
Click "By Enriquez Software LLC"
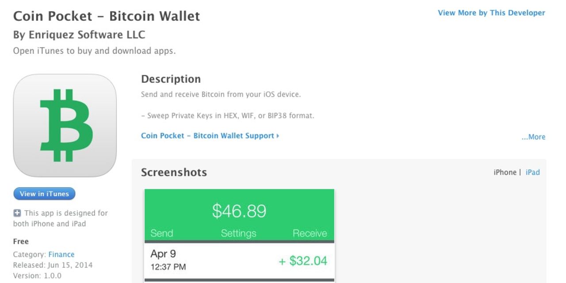(79, 35)
